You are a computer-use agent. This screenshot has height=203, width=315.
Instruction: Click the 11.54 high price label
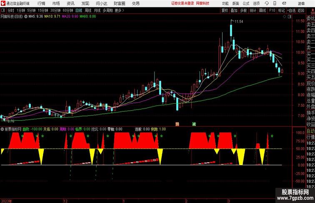pyautogui.click(x=239, y=22)
